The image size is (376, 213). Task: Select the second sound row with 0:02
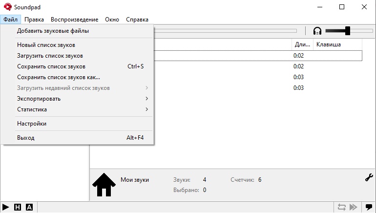coord(258,66)
